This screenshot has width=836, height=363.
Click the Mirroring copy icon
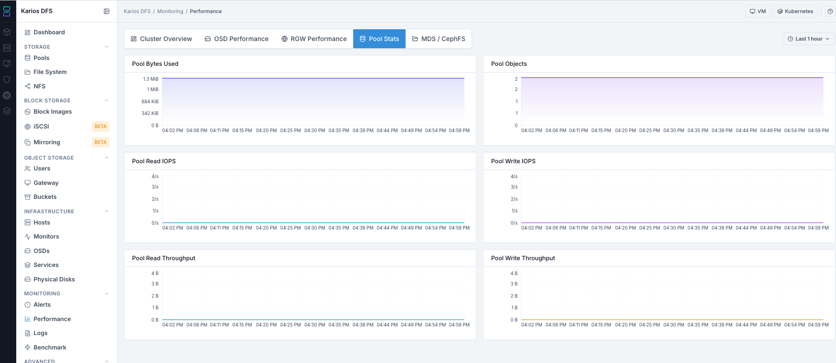(x=28, y=142)
